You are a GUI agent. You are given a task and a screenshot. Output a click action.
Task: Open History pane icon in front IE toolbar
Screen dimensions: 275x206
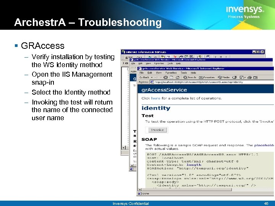(234, 77)
